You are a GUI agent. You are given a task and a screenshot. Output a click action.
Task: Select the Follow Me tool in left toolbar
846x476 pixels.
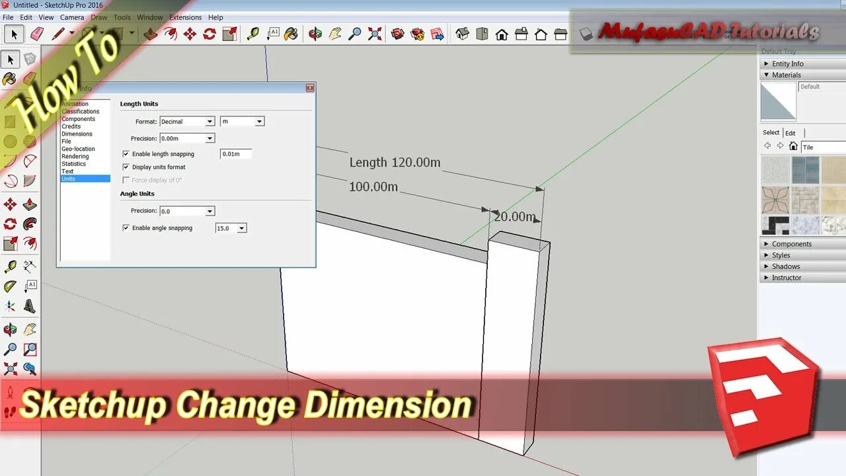tap(30, 224)
